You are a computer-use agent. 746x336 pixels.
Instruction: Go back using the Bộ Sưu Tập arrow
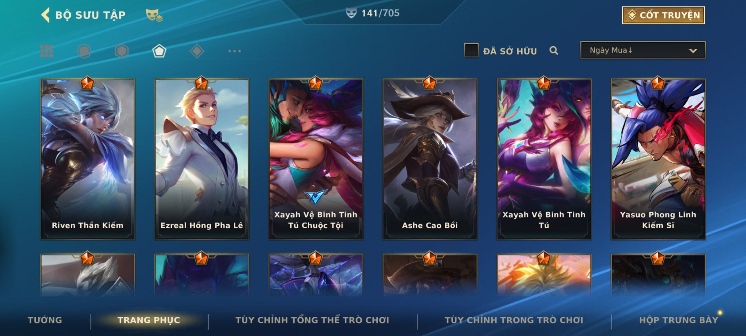click(45, 15)
